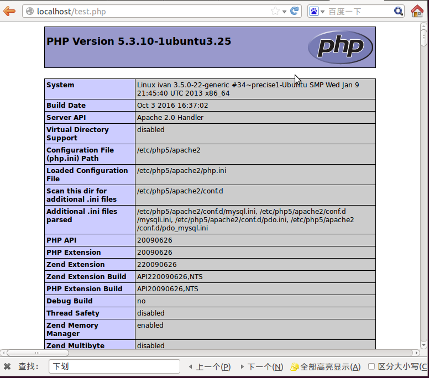Click the PHP logo in the header
Image resolution: width=429 pixels, height=378 pixels.
pyautogui.click(x=340, y=47)
